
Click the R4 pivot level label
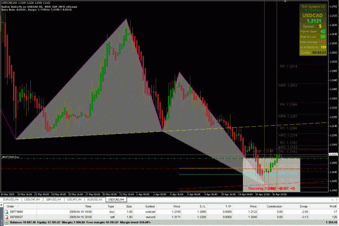click(289, 105)
